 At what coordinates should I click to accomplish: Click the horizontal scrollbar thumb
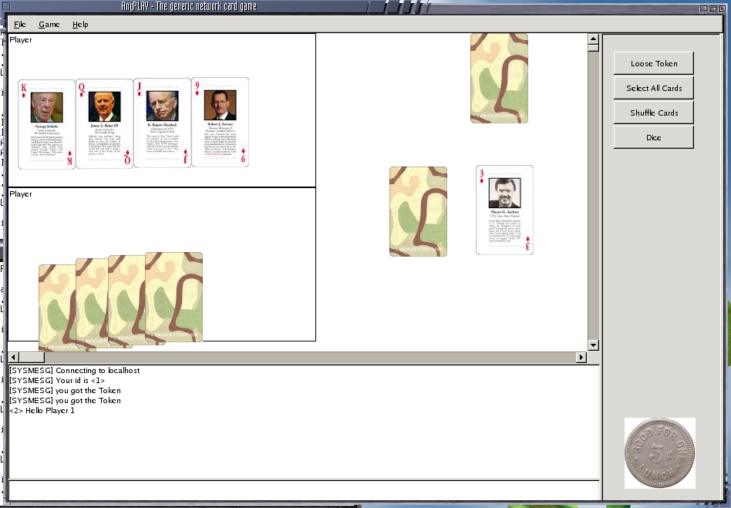tap(32, 357)
